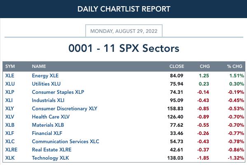Select the Consumer Staples XLP link
This screenshot has width=247, height=165.
click(x=58, y=92)
